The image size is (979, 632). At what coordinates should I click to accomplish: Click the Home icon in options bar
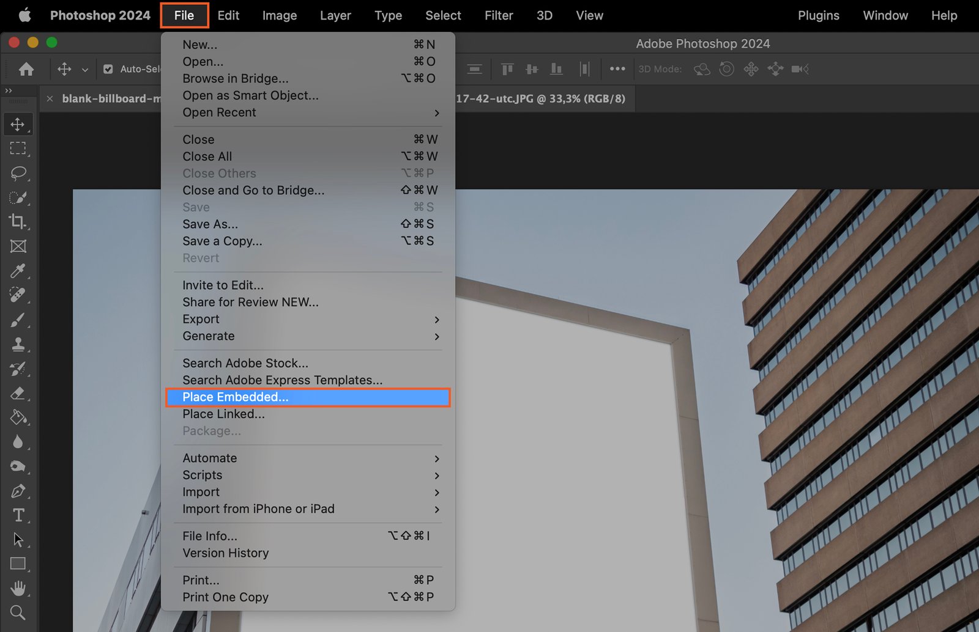26,69
